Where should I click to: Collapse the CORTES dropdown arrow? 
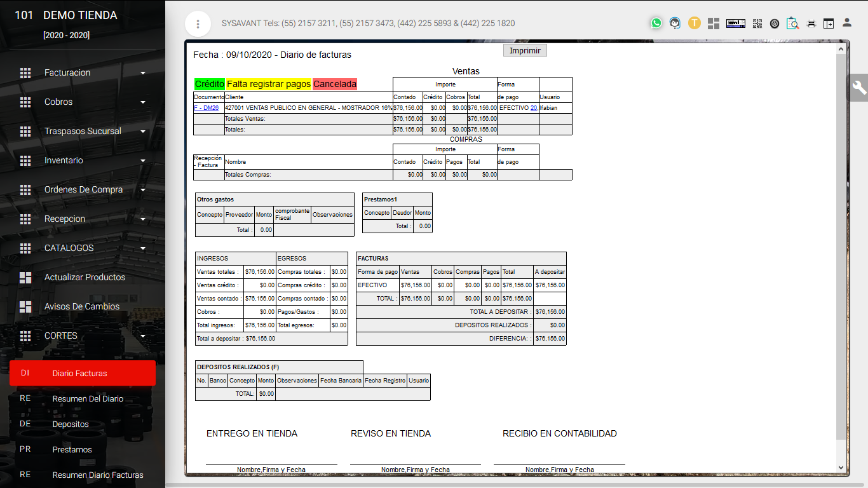click(143, 336)
